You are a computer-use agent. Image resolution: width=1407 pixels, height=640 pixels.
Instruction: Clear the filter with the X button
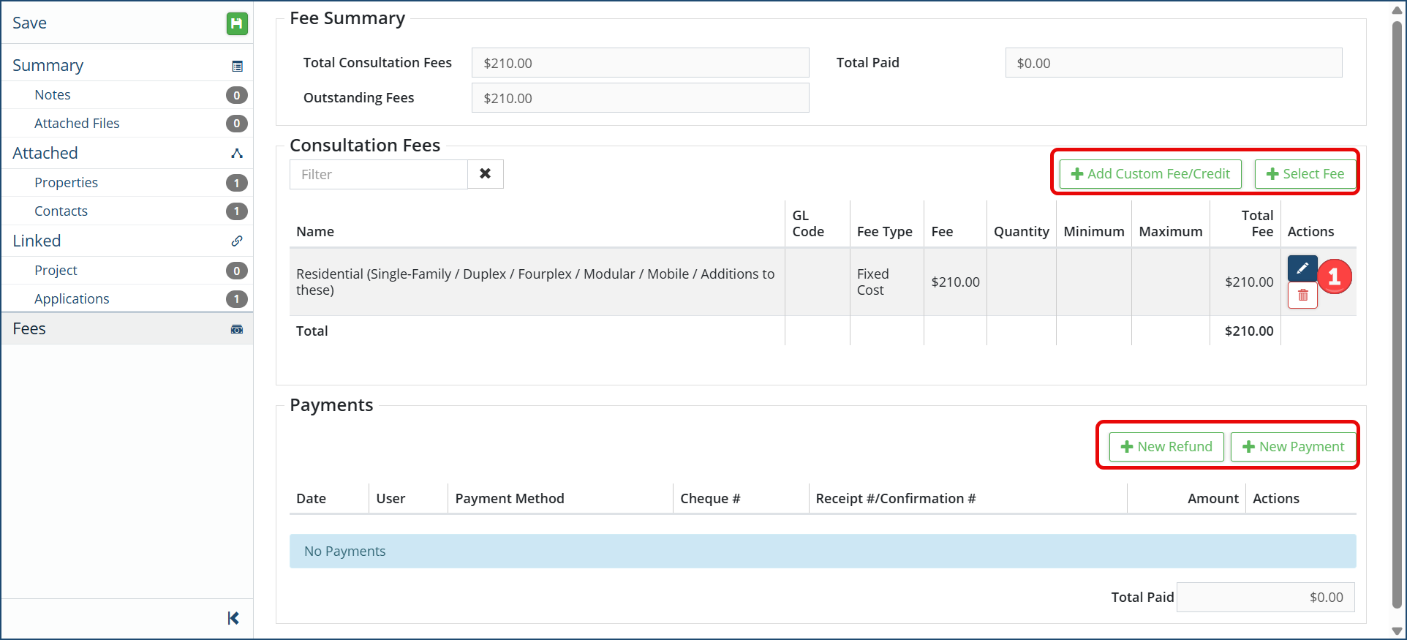pyautogui.click(x=485, y=174)
